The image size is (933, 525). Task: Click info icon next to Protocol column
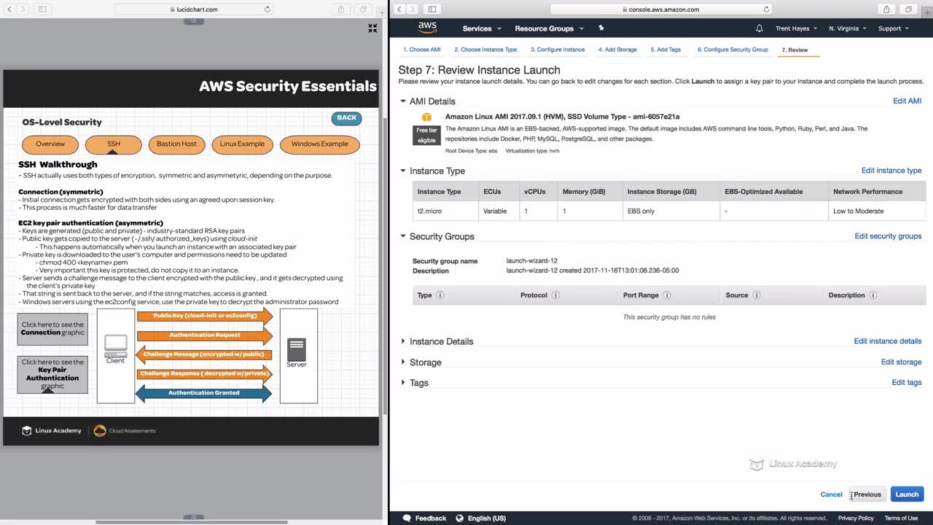click(555, 295)
